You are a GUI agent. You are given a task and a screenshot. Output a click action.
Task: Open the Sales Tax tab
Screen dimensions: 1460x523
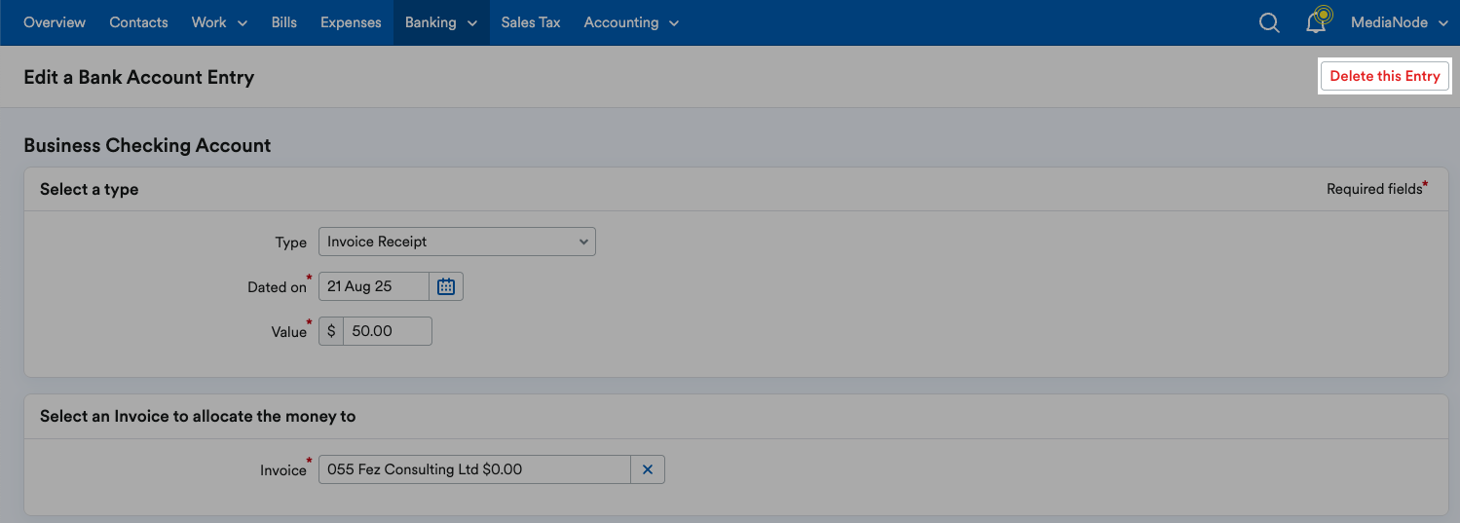(531, 22)
